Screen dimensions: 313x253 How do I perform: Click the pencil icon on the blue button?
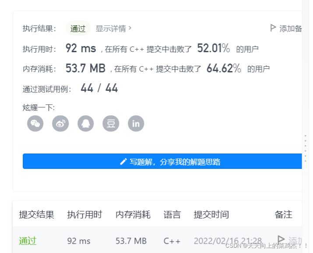click(x=123, y=162)
